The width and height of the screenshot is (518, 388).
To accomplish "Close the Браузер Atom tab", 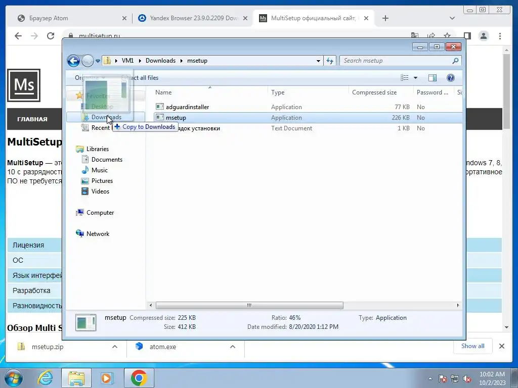I will coord(124,19).
